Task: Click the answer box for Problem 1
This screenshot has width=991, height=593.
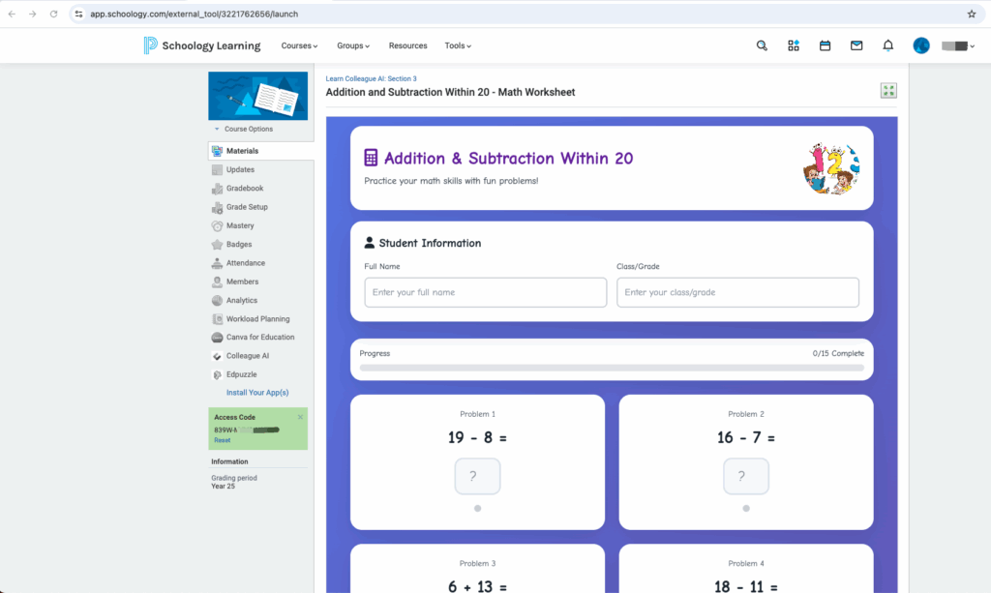Action: click(477, 476)
